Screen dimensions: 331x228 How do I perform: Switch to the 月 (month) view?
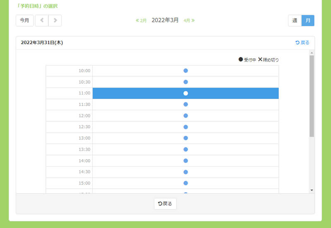click(308, 20)
